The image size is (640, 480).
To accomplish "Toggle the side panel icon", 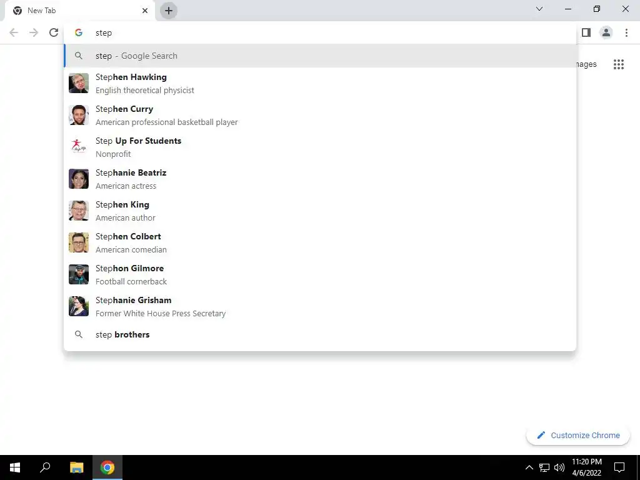I will point(586,32).
